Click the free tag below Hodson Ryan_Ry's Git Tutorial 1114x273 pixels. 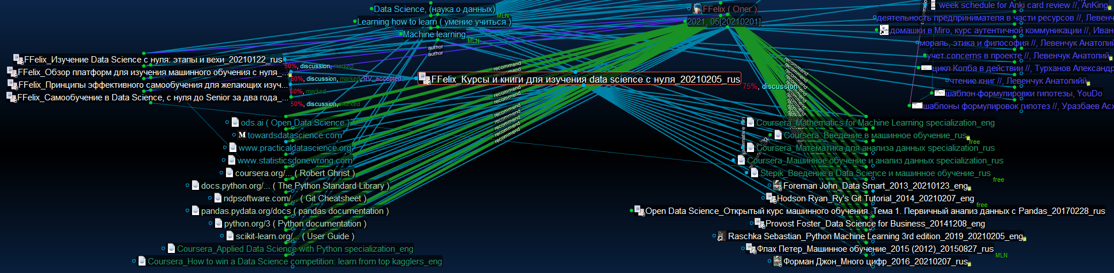click(982, 205)
